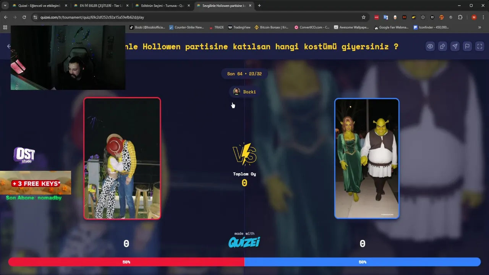
Task: Click the 'Son 64 • 23/32' round indicator
Action: click(244, 74)
